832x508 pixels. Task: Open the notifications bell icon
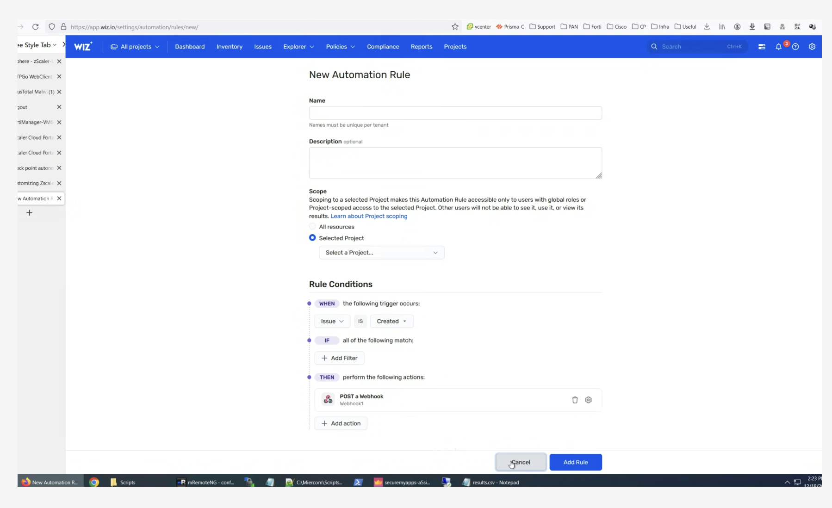tap(778, 47)
